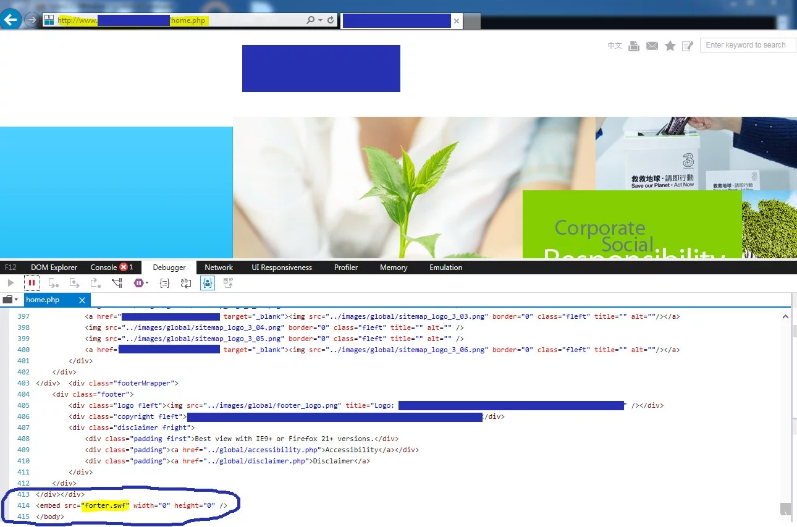Click the envelope email icon on webpage
Viewport: 797px width, 527px height.
(652, 46)
